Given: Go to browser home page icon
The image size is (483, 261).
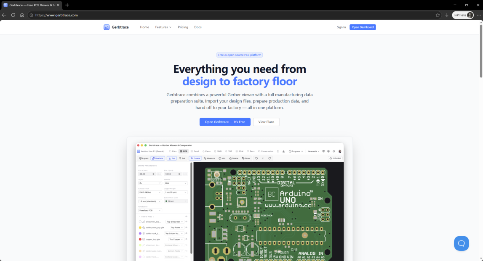Looking at the screenshot, I should [22, 15].
